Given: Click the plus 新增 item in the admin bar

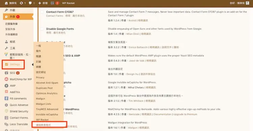Looking at the screenshot, I should pyautogui.click(x=43, y=3).
